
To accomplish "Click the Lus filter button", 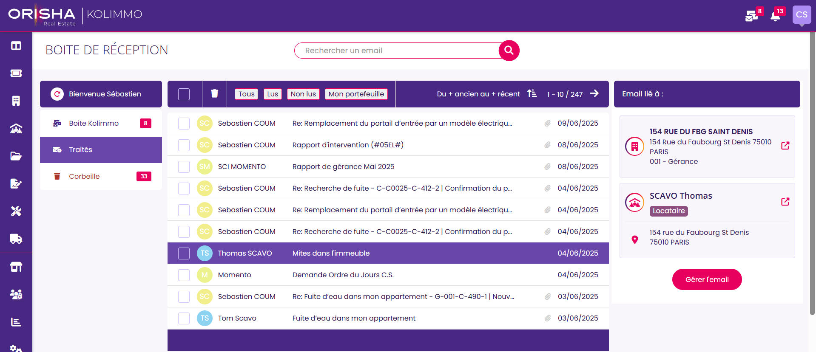I will [273, 94].
